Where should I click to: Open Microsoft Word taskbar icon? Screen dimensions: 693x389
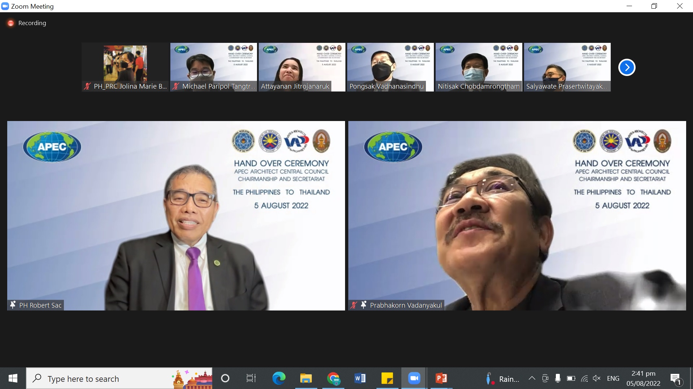360,378
